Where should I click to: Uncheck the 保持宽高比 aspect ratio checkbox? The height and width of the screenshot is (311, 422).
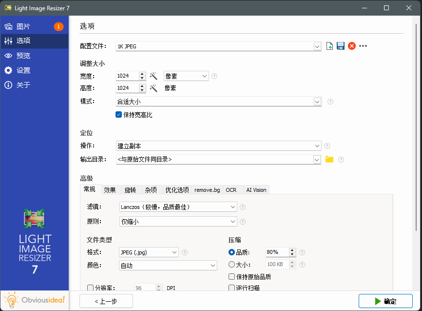(118, 115)
